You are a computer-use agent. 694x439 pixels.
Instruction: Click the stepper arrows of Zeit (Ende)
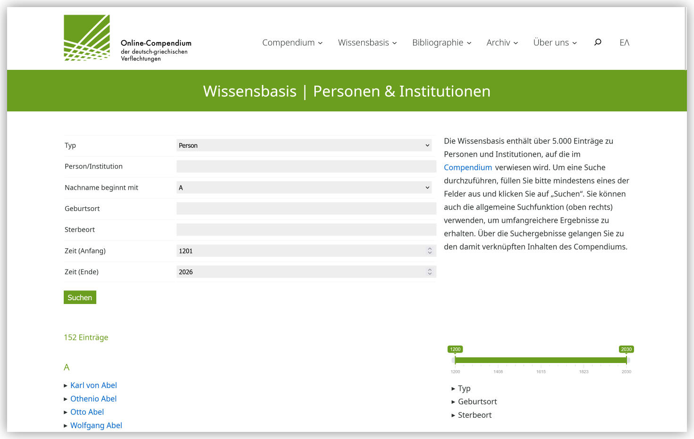430,272
